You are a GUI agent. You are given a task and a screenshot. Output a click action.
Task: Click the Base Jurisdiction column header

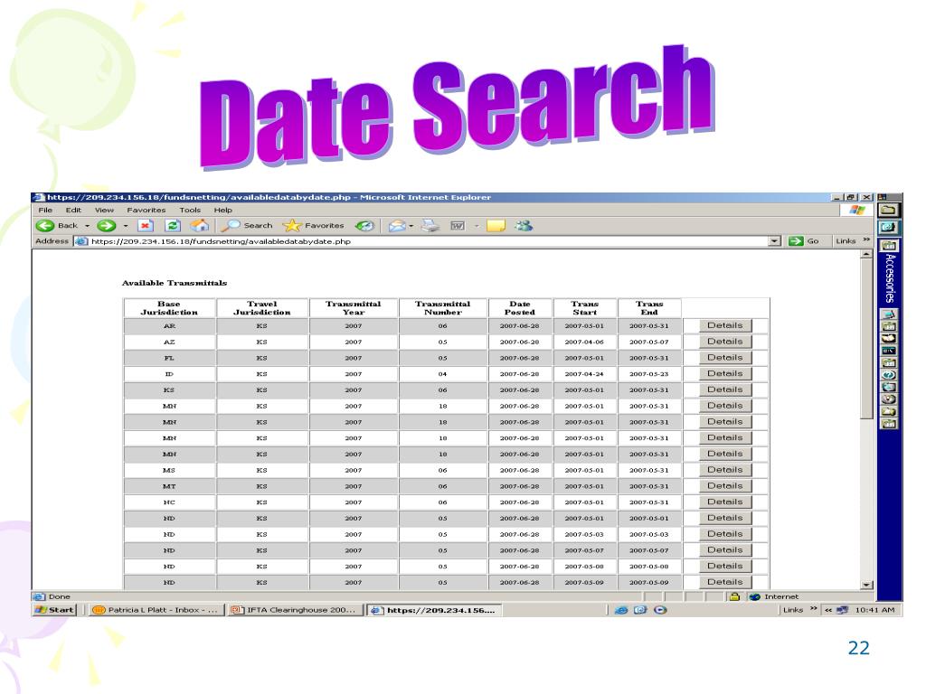point(169,308)
